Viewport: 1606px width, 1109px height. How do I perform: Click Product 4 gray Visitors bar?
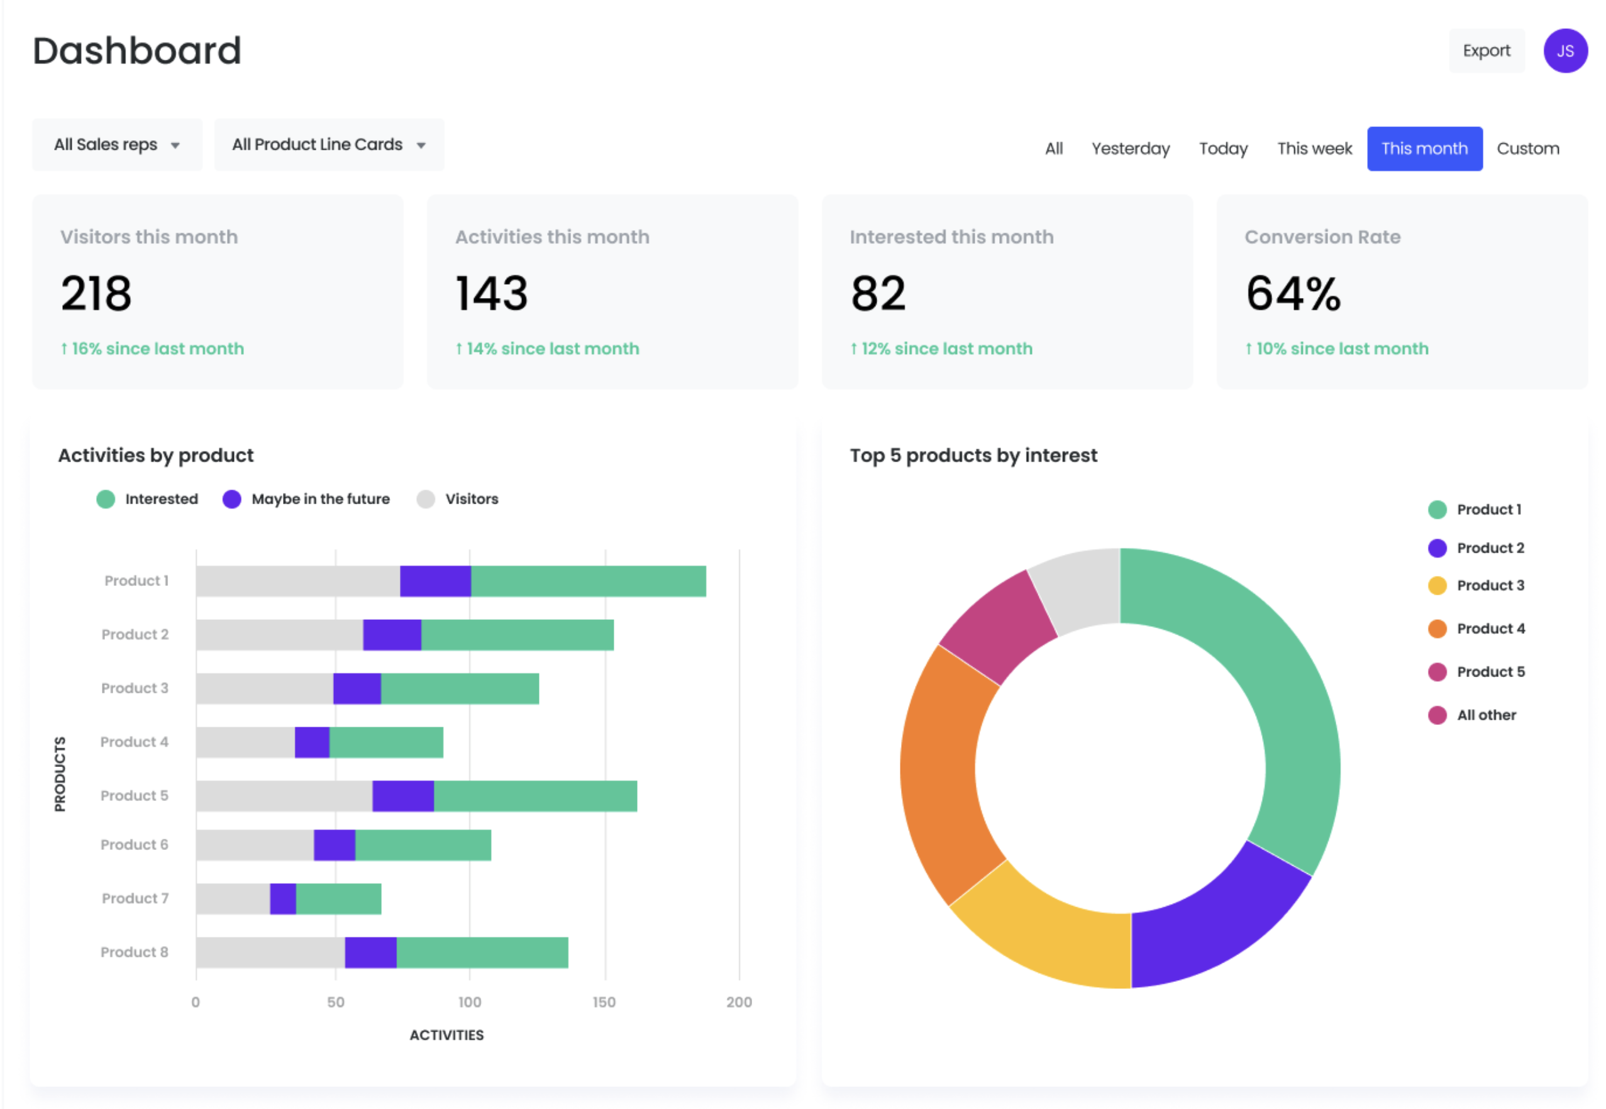click(x=245, y=742)
